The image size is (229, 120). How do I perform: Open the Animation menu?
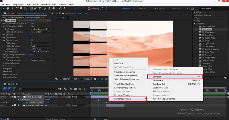pyautogui.click(x=45, y=5)
